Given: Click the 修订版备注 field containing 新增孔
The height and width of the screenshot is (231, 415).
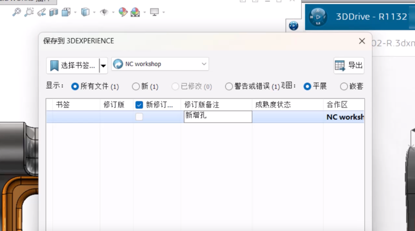Looking at the screenshot, I should [x=218, y=117].
